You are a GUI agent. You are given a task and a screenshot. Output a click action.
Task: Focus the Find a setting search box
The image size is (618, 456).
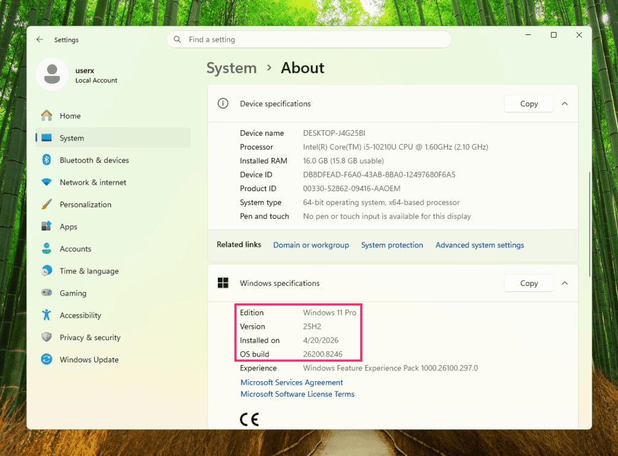309,39
